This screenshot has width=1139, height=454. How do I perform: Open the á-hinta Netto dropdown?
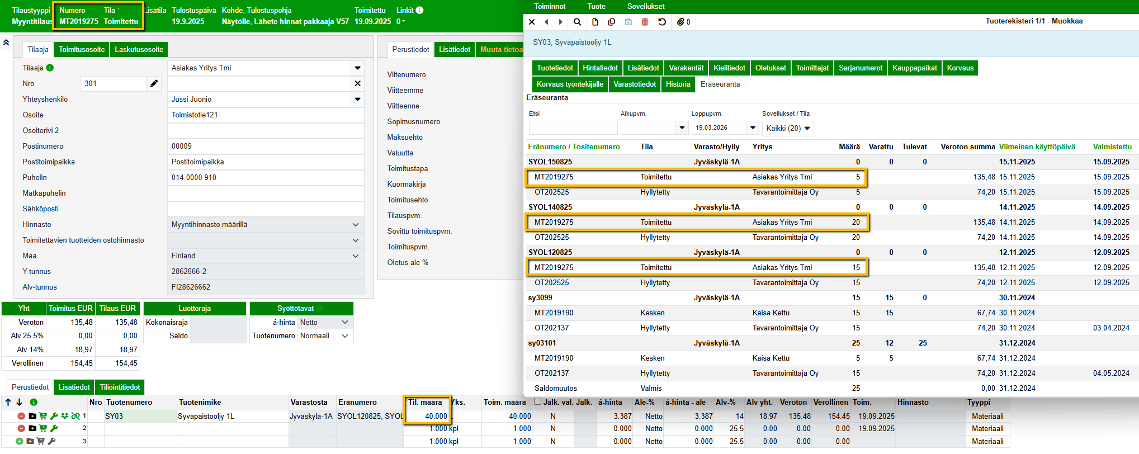point(324,323)
